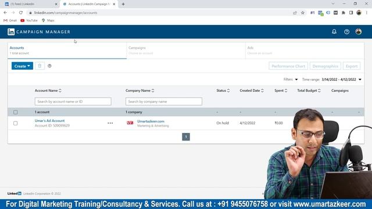Expand the Create dropdown button

[22, 66]
